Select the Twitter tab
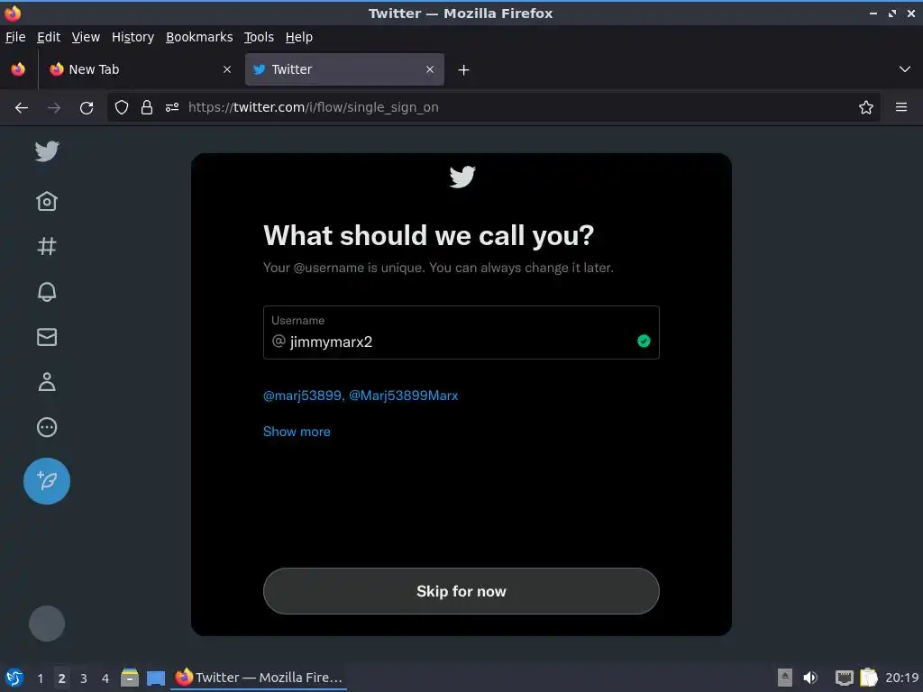This screenshot has height=692, width=923. (344, 69)
